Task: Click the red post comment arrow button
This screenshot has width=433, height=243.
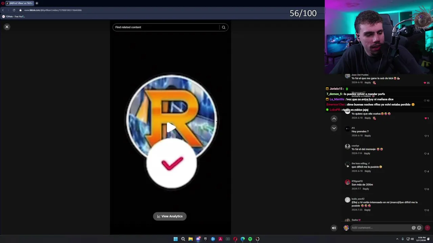Action: [428, 228]
